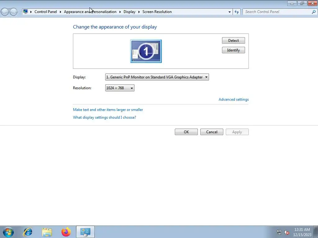Click the network tray icon
This screenshot has height=238, width=318.
279,232
